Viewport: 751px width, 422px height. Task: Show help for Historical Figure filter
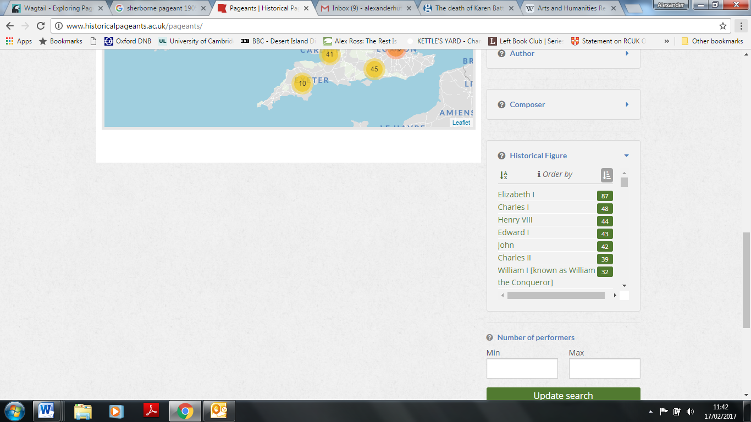pyautogui.click(x=501, y=156)
